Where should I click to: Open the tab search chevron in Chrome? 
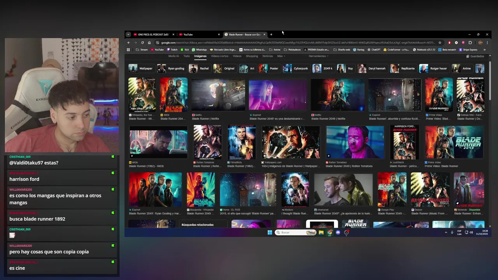click(x=128, y=35)
